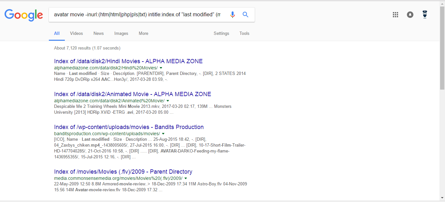Click the Google logo

[24, 15]
